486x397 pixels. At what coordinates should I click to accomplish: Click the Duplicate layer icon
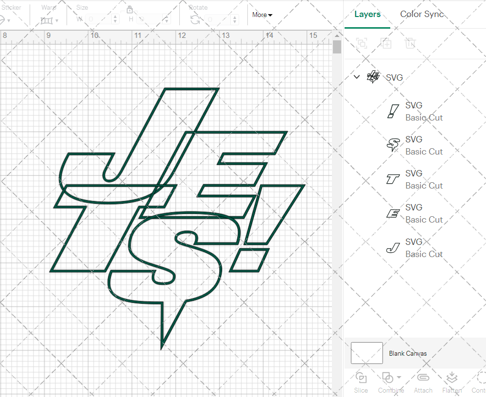pyautogui.click(x=386, y=43)
